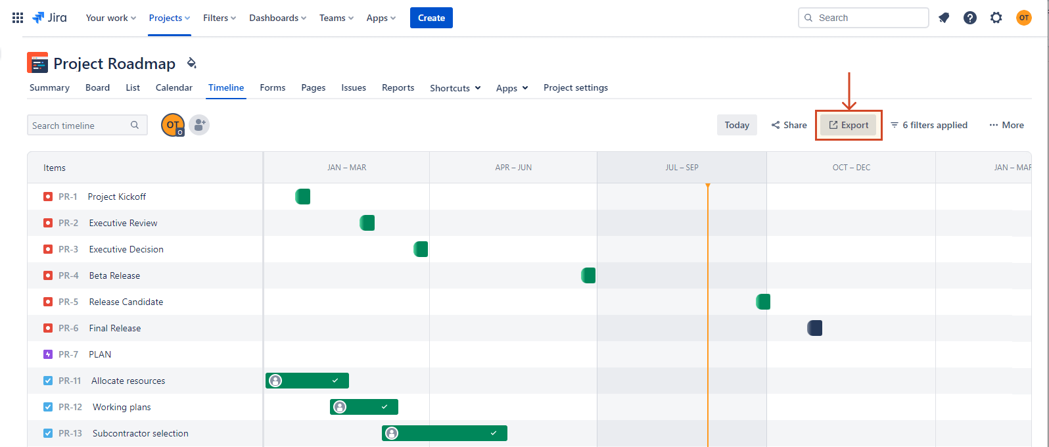Viewport: 1049px width, 447px height.
Task: Open the settings gear icon
Action: [996, 18]
